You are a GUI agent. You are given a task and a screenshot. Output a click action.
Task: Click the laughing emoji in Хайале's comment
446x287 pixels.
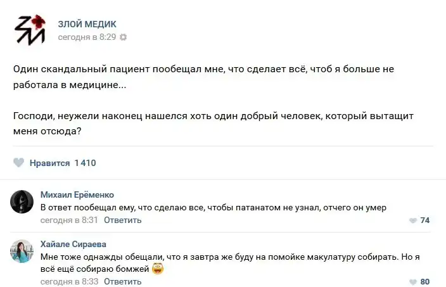point(158,269)
